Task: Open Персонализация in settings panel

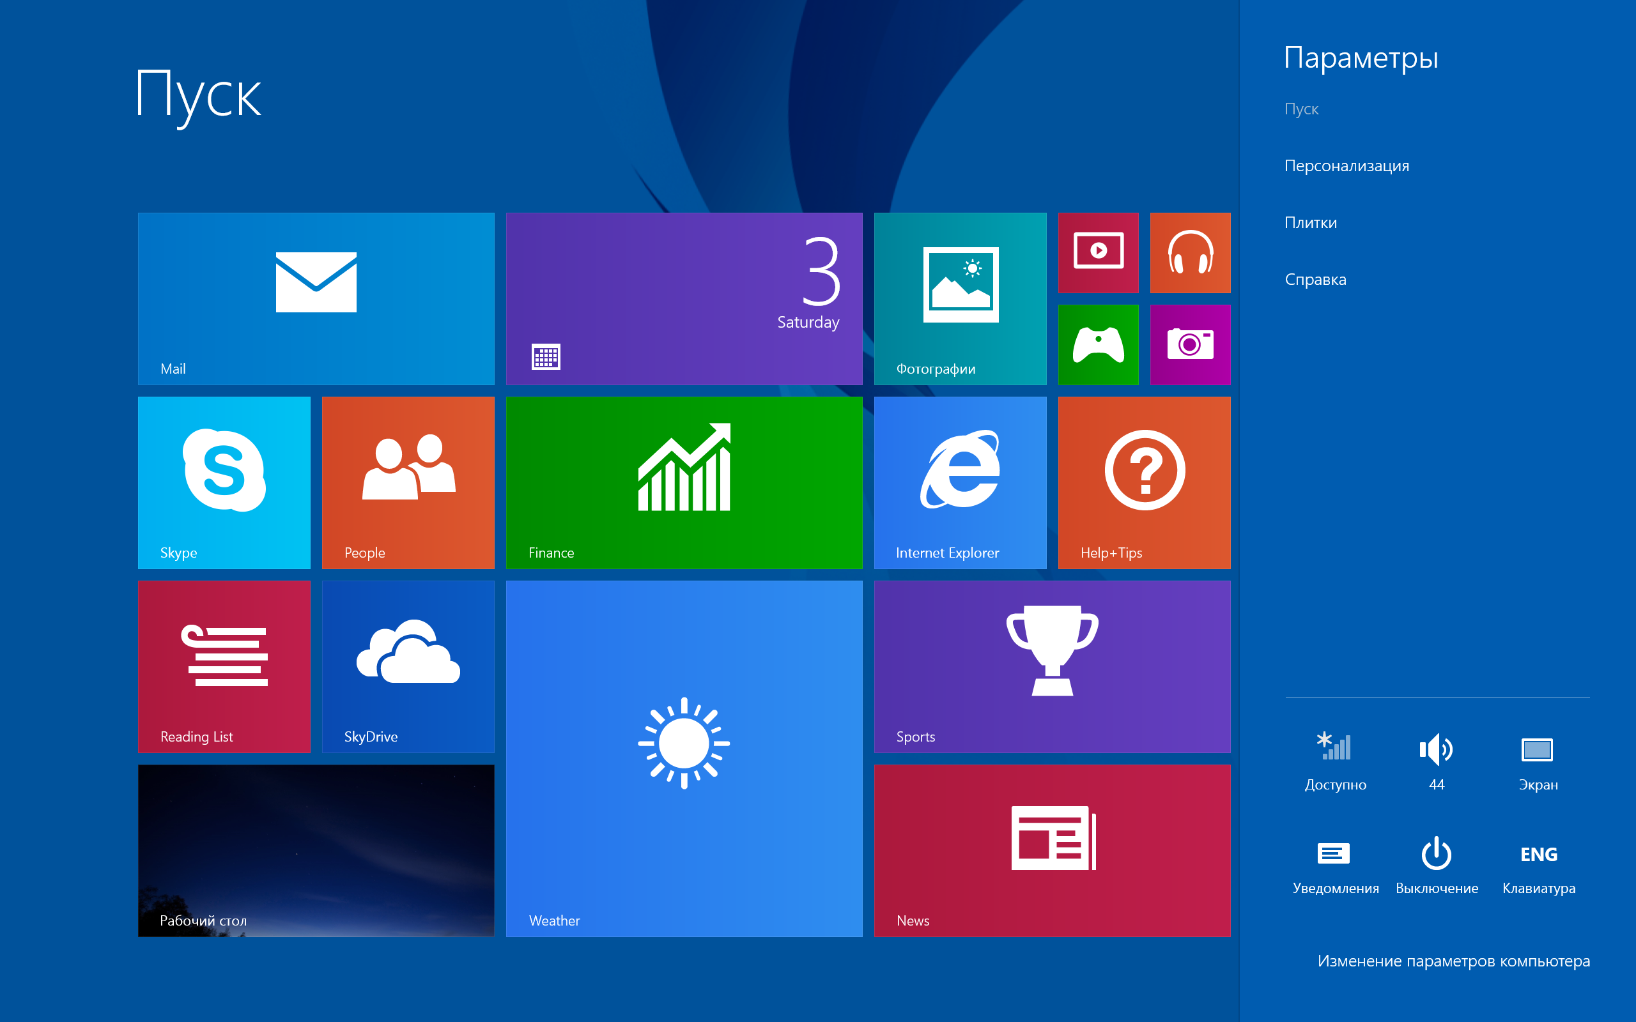Action: 1347,165
